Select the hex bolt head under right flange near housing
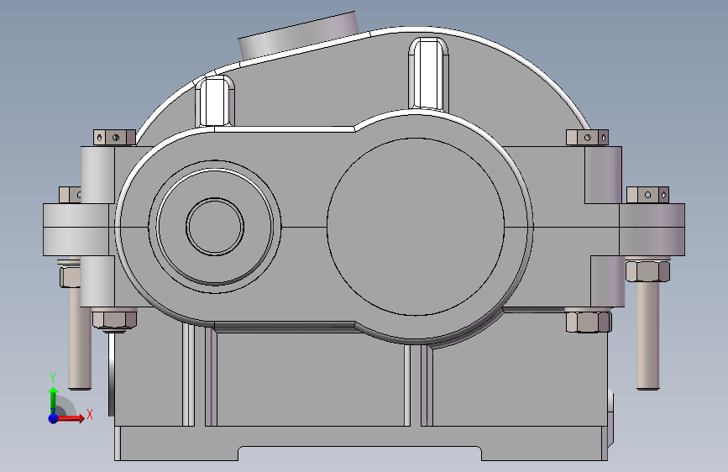 (589, 322)
